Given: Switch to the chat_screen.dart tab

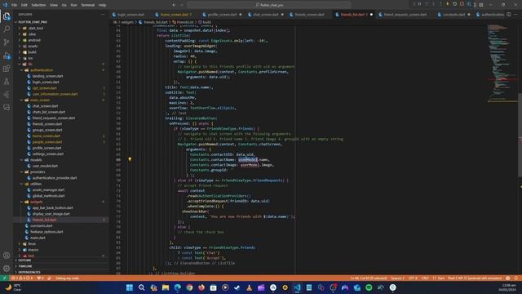Looking at the screenshot, I should click(x=265, y=15).
